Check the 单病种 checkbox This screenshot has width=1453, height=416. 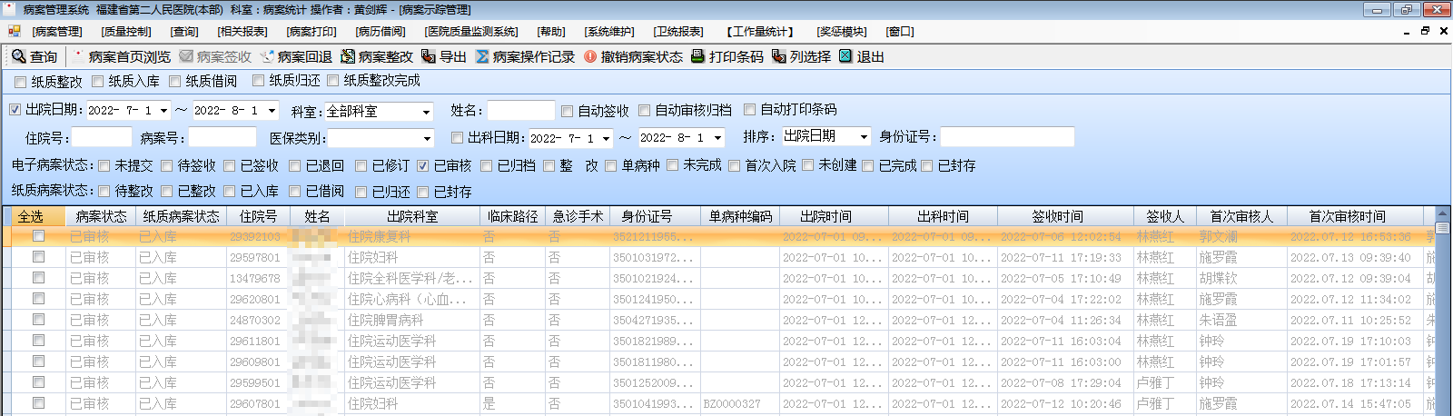click(x=610, y=165)
